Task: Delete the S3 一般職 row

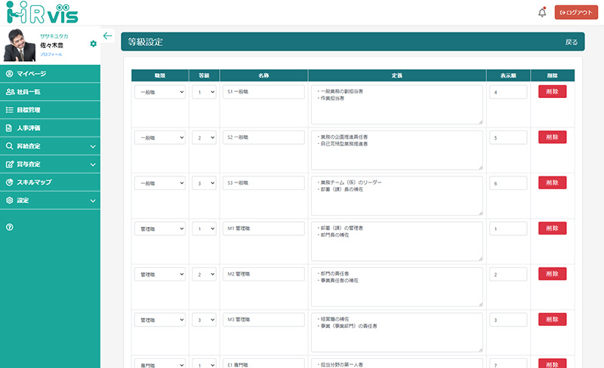Action: coord(553,182)
